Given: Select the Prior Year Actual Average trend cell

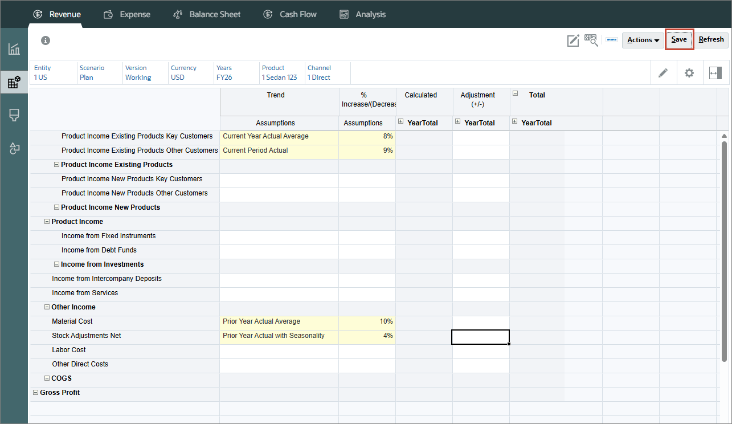Looking at the screenshot, I should point(279,322).
